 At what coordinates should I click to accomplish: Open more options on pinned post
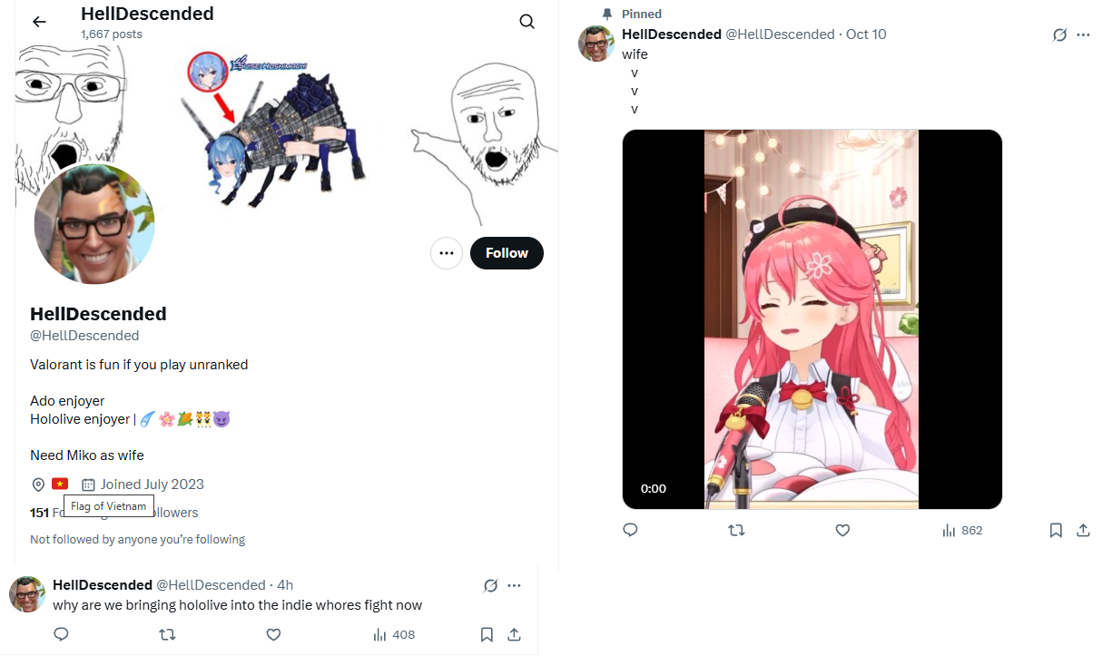pyautogui.click(x=1083, y=34)
